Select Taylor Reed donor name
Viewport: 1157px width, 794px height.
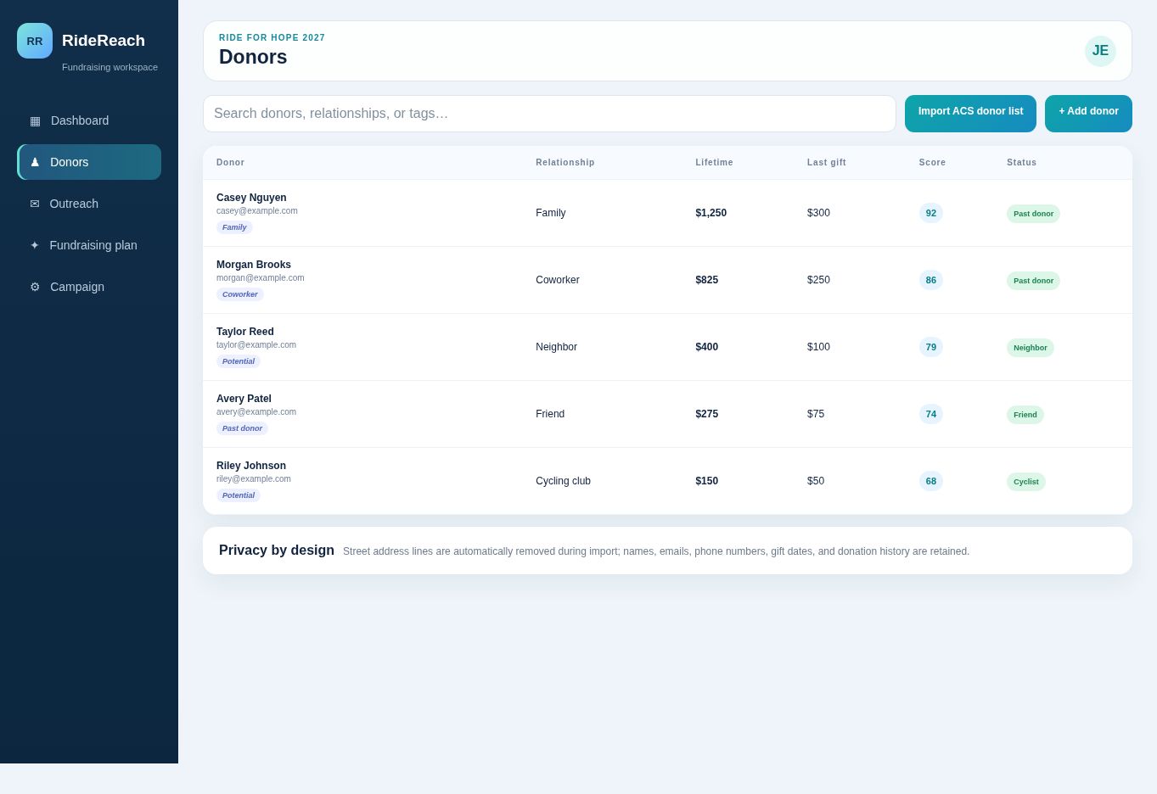[x=245, y=332]
